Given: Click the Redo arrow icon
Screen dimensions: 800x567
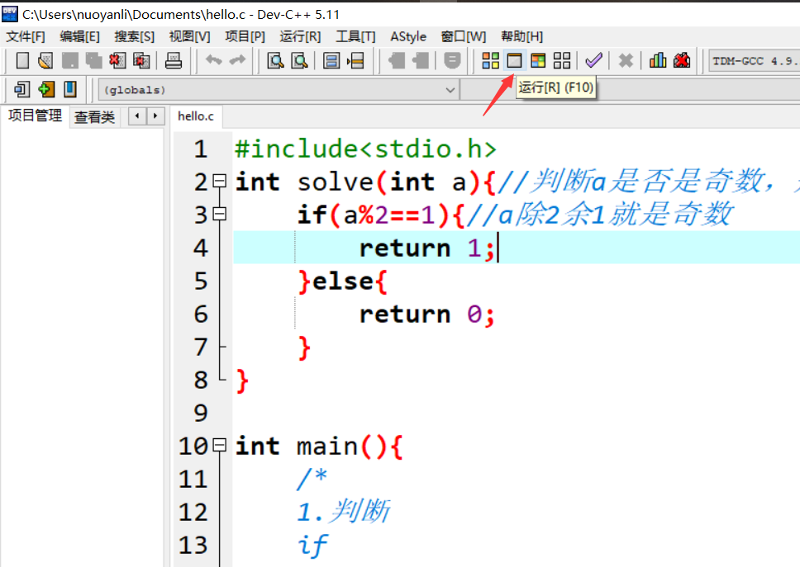Looking at the screenshot, I should [x=237, y=60].
